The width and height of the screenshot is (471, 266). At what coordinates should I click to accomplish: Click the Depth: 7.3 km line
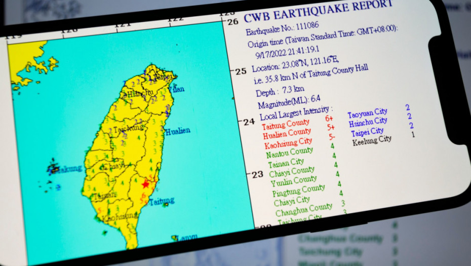280,91
